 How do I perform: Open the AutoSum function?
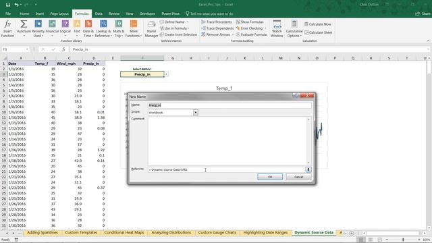pos(24,28)
